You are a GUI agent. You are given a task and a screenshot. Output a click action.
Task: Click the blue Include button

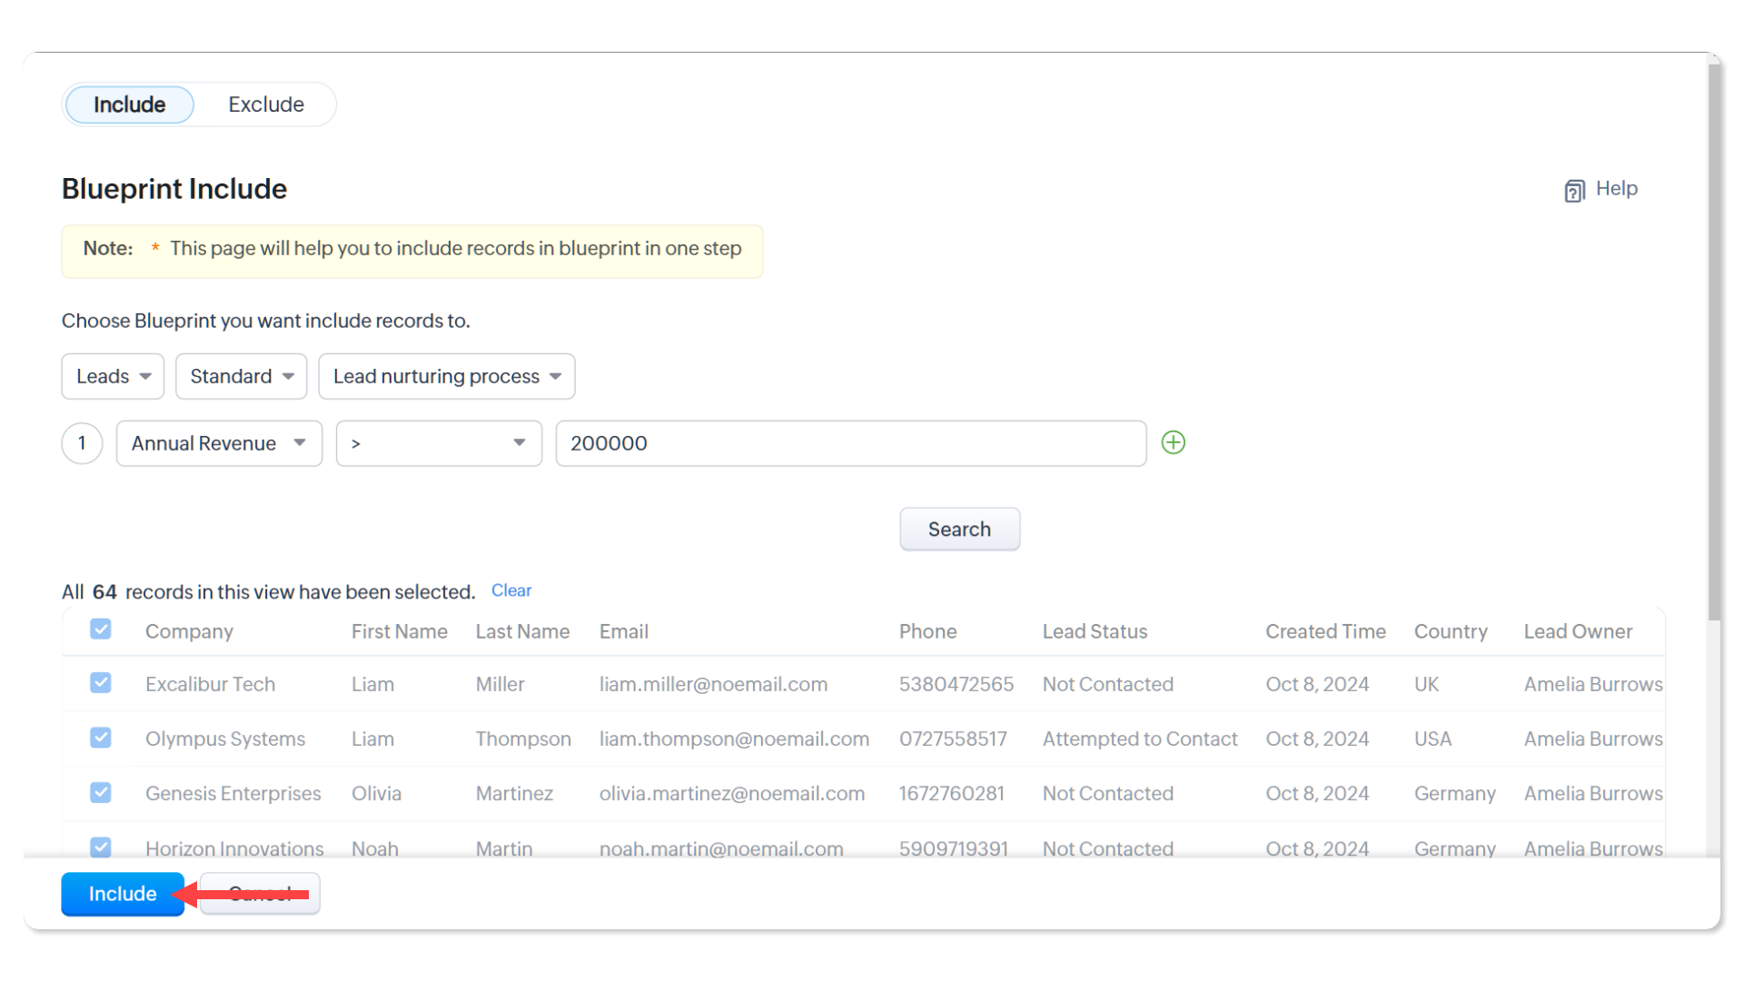(123, 894)
